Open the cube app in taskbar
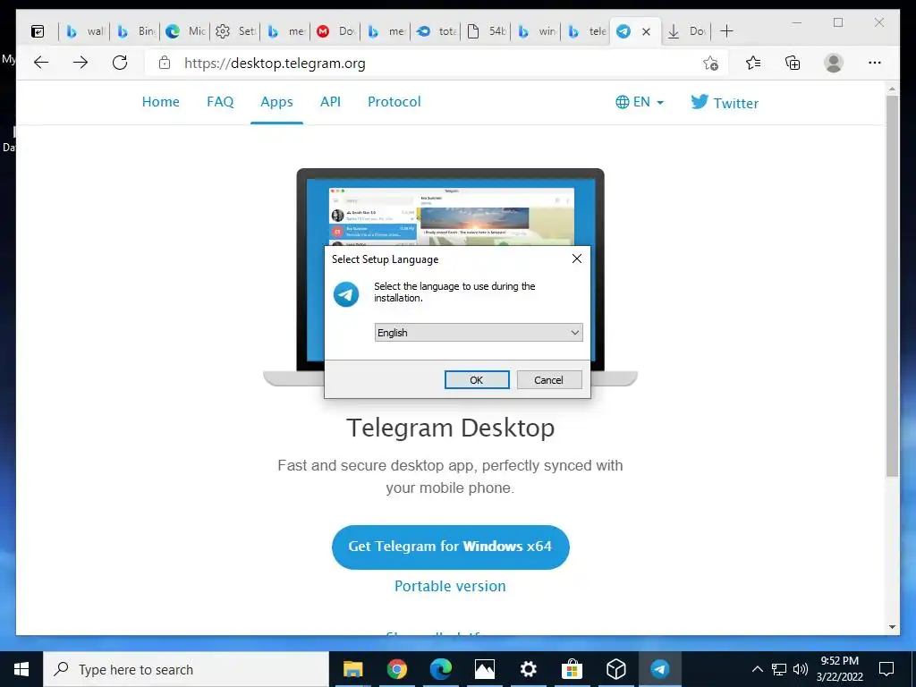Viewport: 916px width, 687px height. 616,669
